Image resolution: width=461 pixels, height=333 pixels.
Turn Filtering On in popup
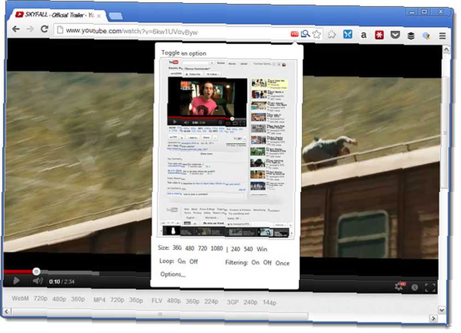point(255,262)
